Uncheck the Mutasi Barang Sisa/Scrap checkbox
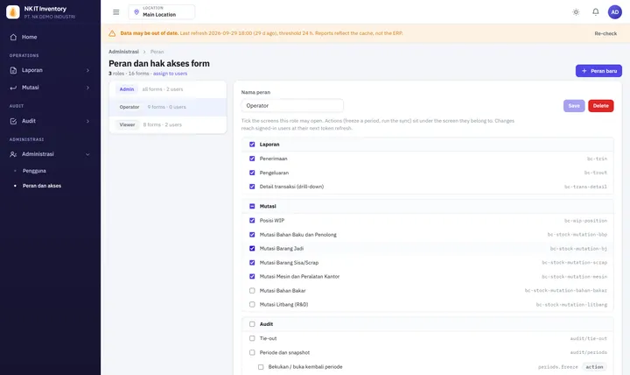The height and width of the screenshot is (375, 630). coord(252,263)
